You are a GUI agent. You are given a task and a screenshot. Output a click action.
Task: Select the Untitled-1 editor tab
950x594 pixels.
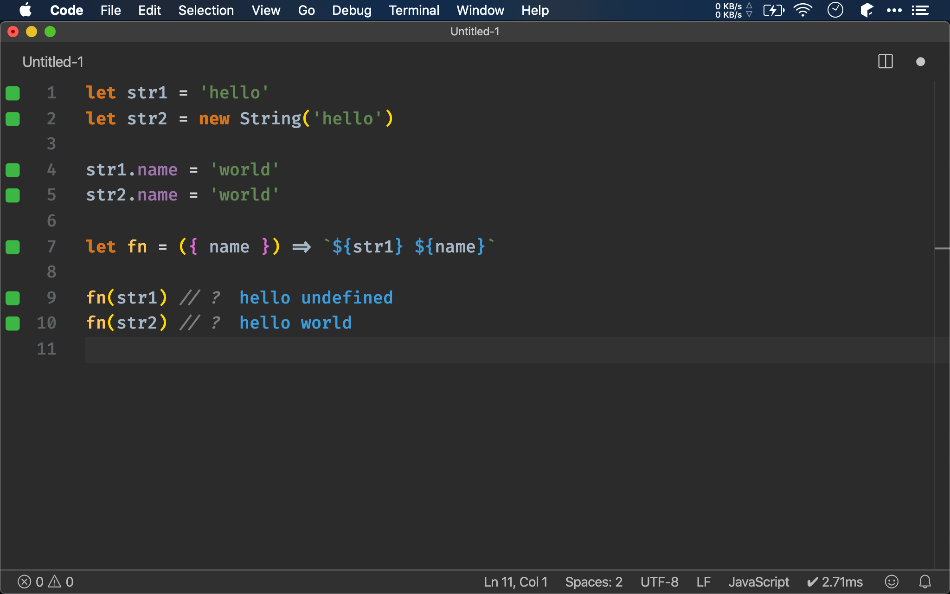pos(53,62)
